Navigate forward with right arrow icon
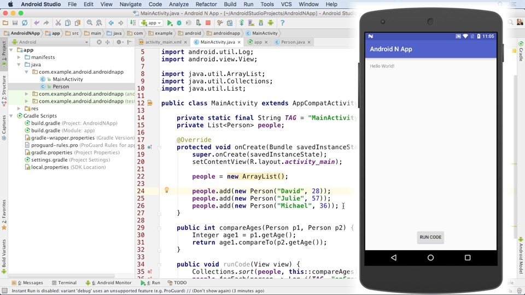Viewport: 525px width, 295px height. click(x=120, y=23)
